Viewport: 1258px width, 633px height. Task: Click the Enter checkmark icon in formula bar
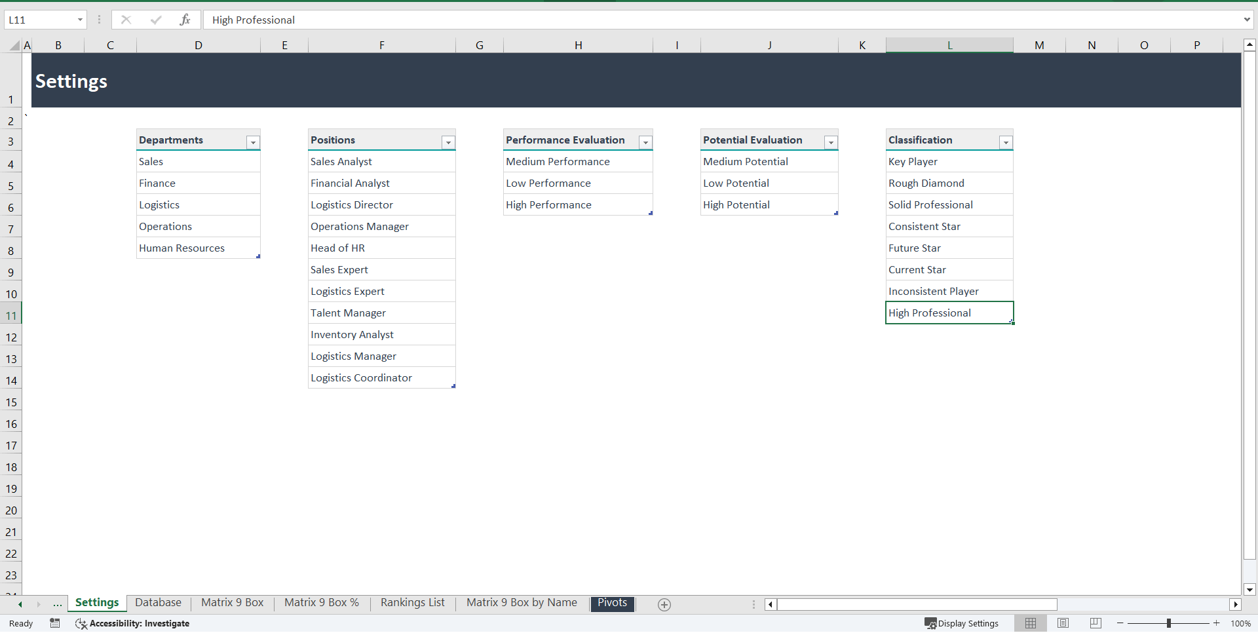coord(155,20)
